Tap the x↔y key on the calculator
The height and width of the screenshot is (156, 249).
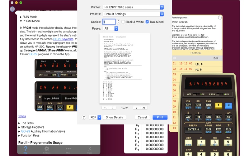pos(188,118)
